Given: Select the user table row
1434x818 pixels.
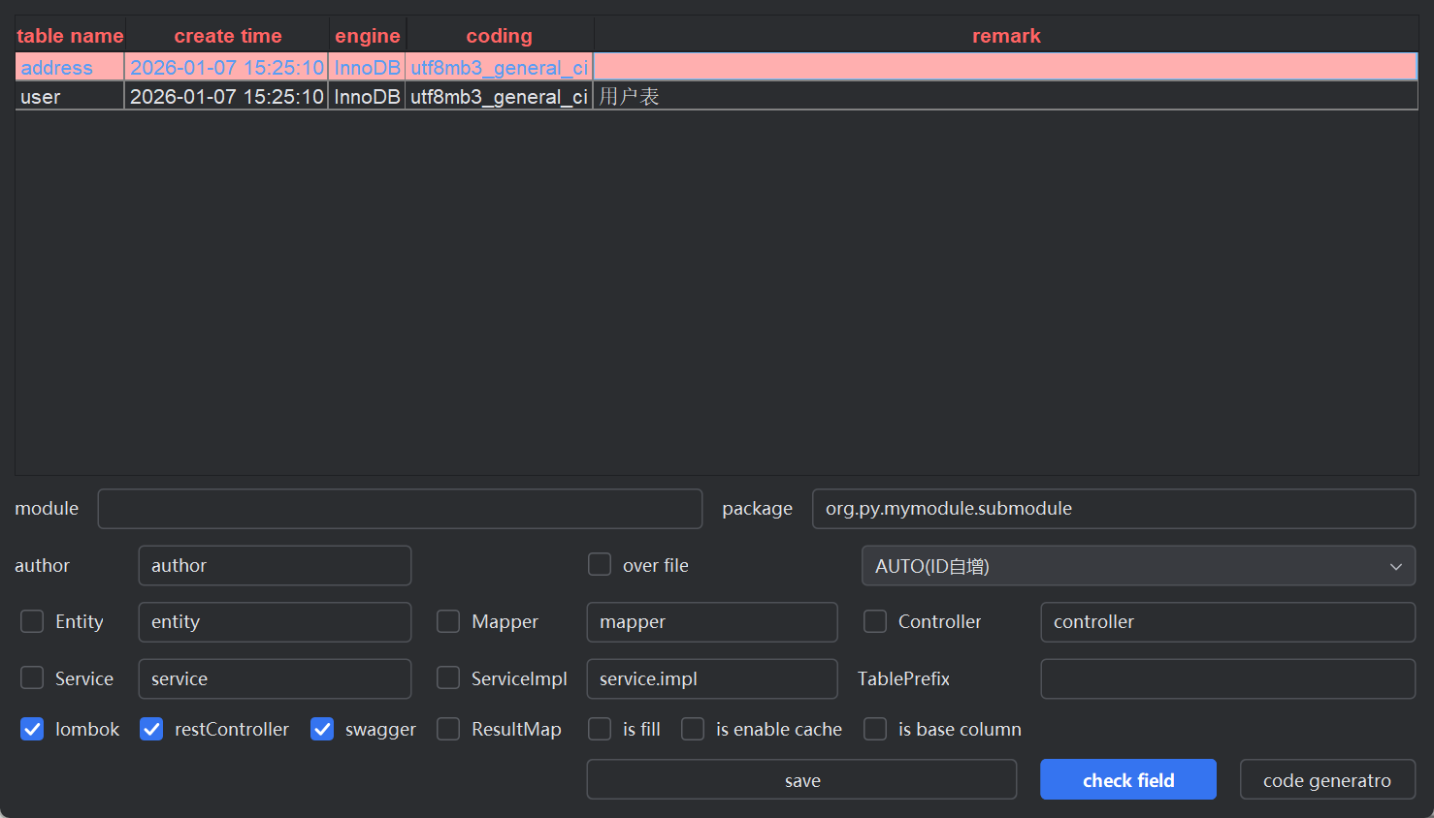Looking at the screenshot, I should tap(717, 96).
